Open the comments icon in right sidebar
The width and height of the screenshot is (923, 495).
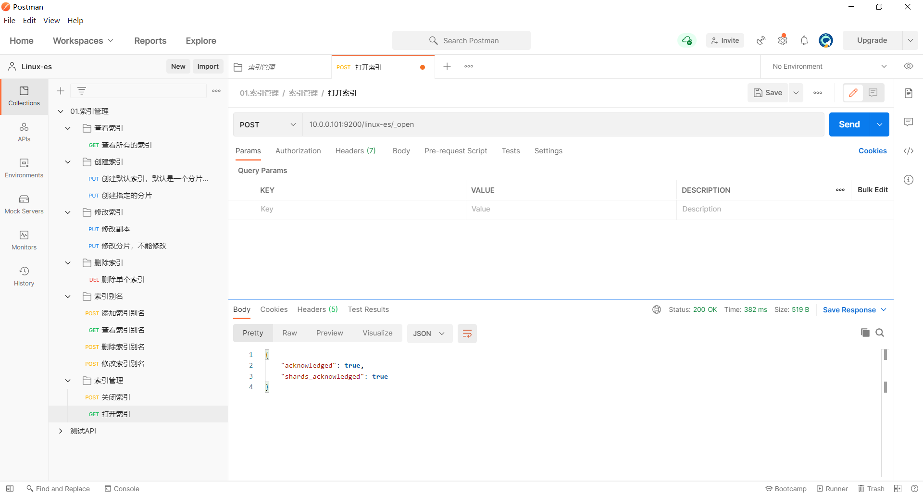coord(909,122)
